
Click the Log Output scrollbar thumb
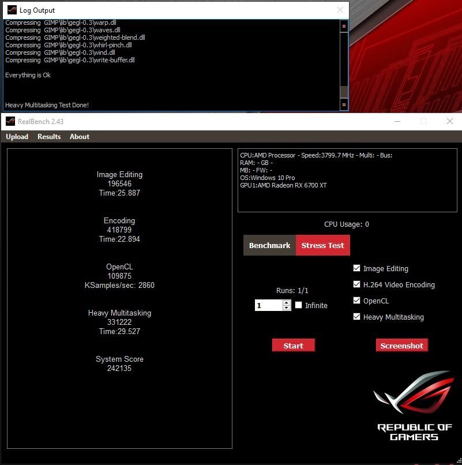point(344,92)
